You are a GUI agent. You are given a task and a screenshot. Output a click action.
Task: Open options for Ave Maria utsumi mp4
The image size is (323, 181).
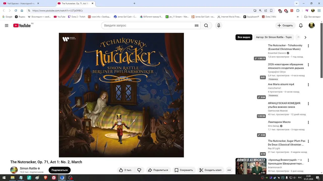[x=308, y=85]
